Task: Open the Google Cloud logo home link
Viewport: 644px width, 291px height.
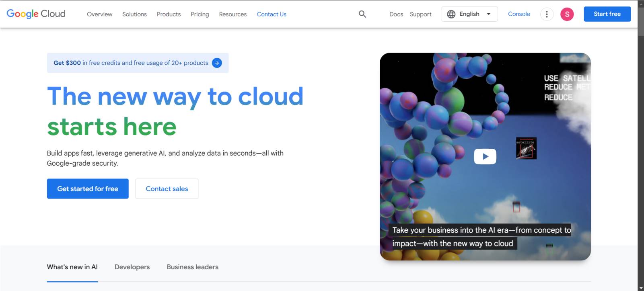Action: pos(36,14)
